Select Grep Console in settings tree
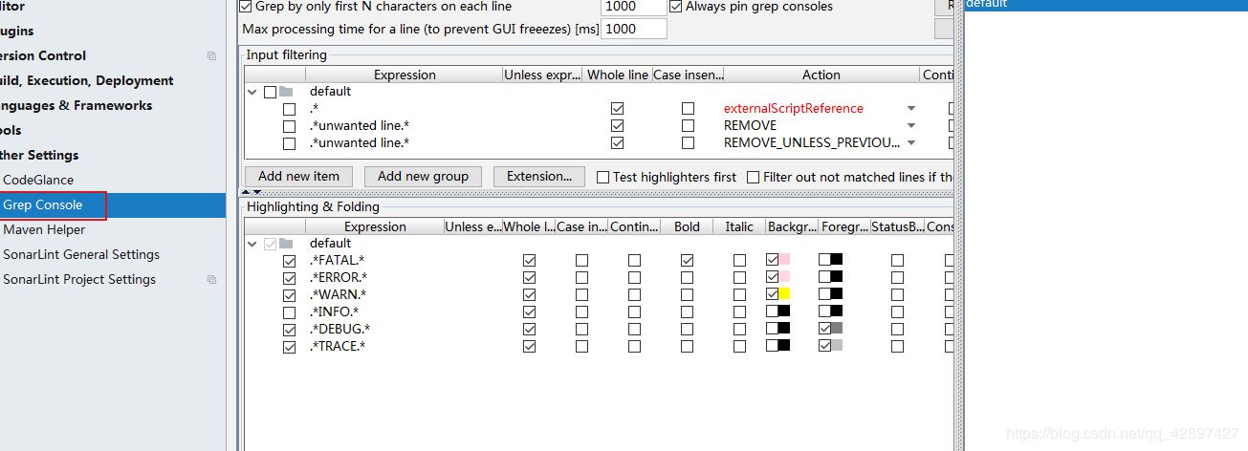Screen dimensions: 1248x451 click(x=43, y=204)
